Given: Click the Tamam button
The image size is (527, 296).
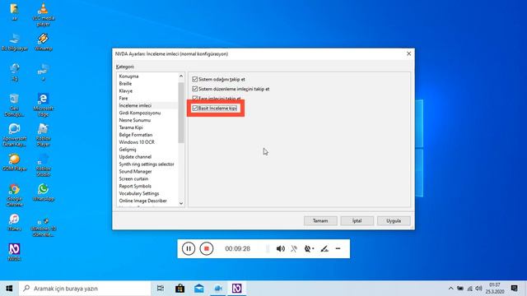Looking at the screenshot, I should (320, 221).
